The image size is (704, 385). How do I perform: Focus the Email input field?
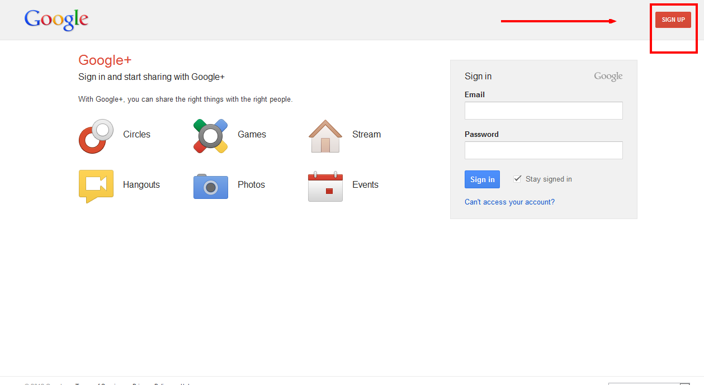[544, 111]
